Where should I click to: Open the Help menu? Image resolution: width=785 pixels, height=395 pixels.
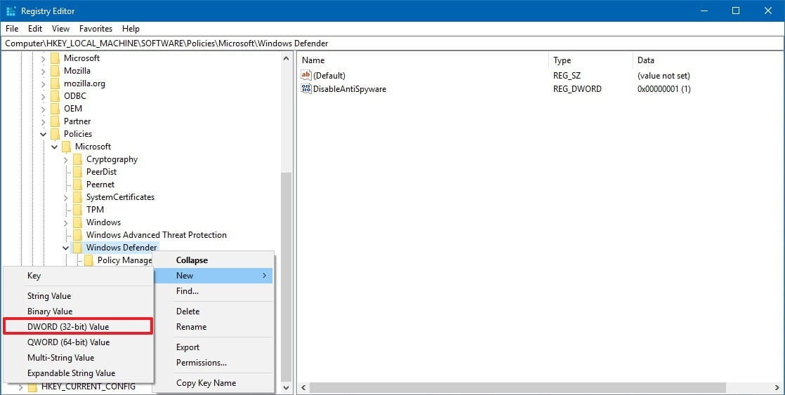(131, 29)
